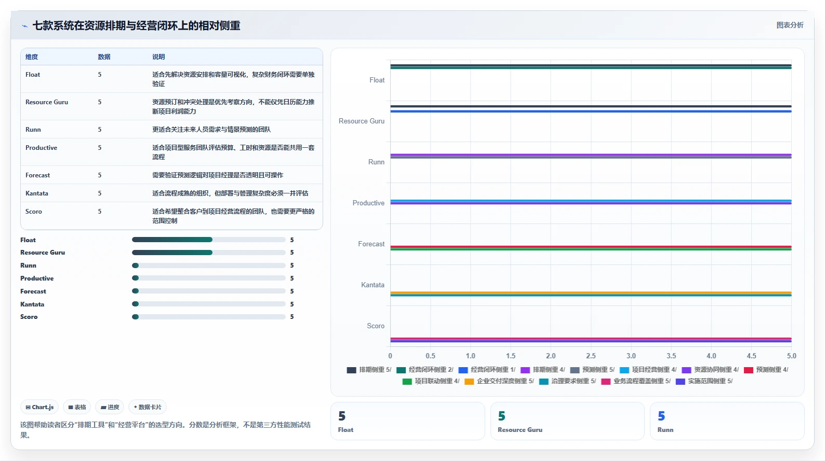The width and height of the screenshot is (825, 461).
Task: Select the Chart.js tag
Action: pyautogui.click(x=40, y=407)
